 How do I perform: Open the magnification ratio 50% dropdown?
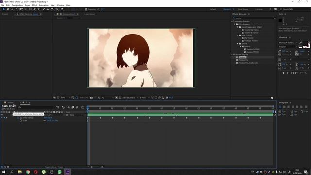click(x=66, y=98)
